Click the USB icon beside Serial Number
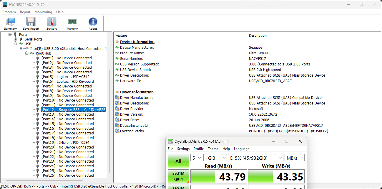382x189 pixels. coord(117,59)
